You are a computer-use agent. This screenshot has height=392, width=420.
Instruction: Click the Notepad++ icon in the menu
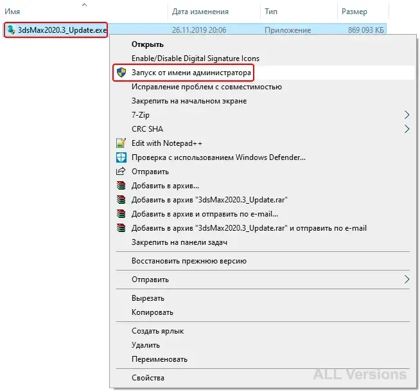pos(121,143)
